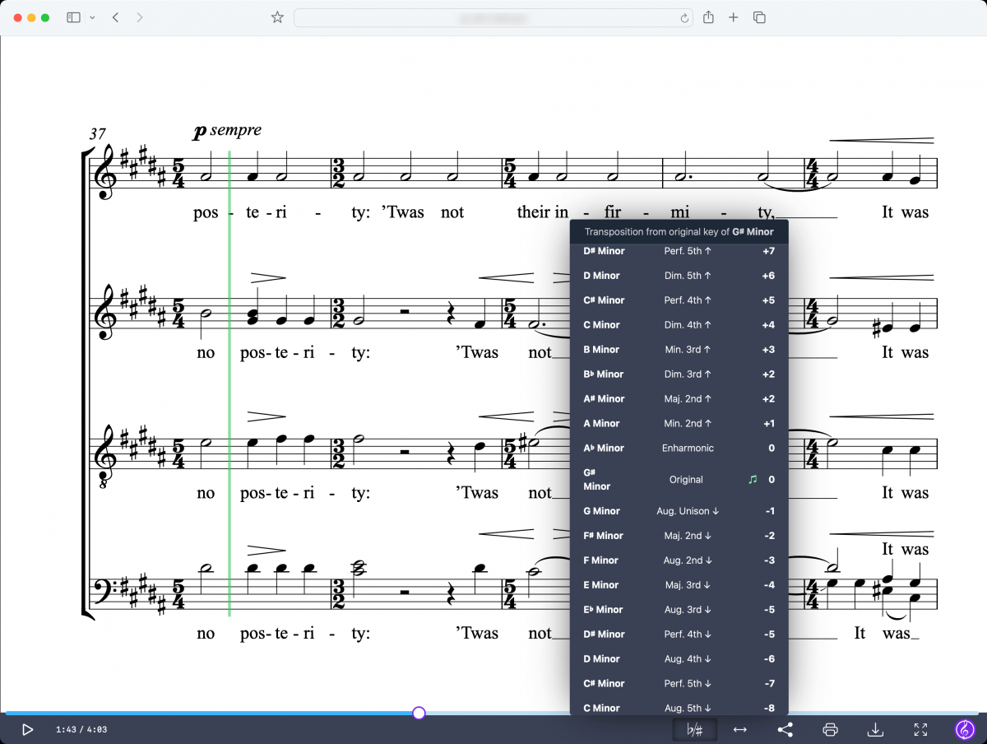
Task: Open the share score icon
Action: click(785, 729)
